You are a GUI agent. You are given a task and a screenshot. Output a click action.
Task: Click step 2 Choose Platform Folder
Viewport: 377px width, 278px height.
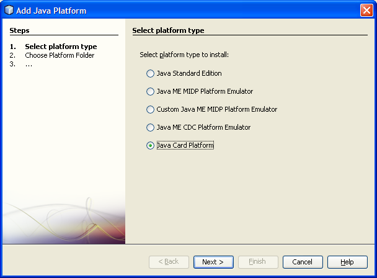click(60, 55)
